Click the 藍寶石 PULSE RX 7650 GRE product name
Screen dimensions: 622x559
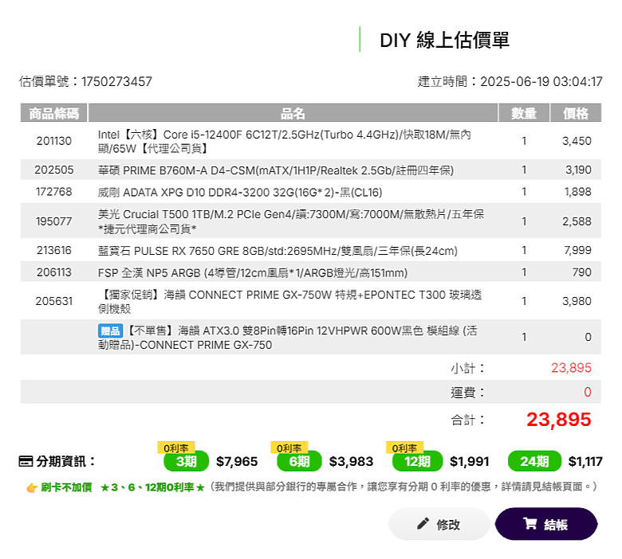(x=278, y=251)
